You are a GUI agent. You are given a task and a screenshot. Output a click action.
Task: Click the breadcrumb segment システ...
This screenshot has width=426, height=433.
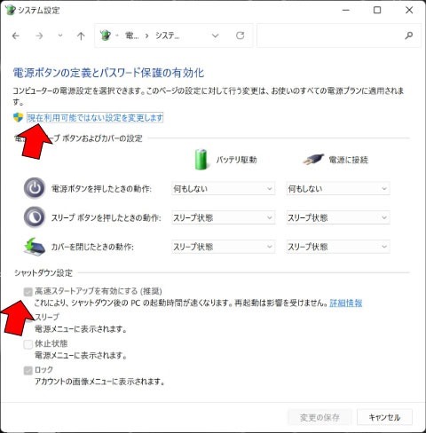tap(168, 35)
